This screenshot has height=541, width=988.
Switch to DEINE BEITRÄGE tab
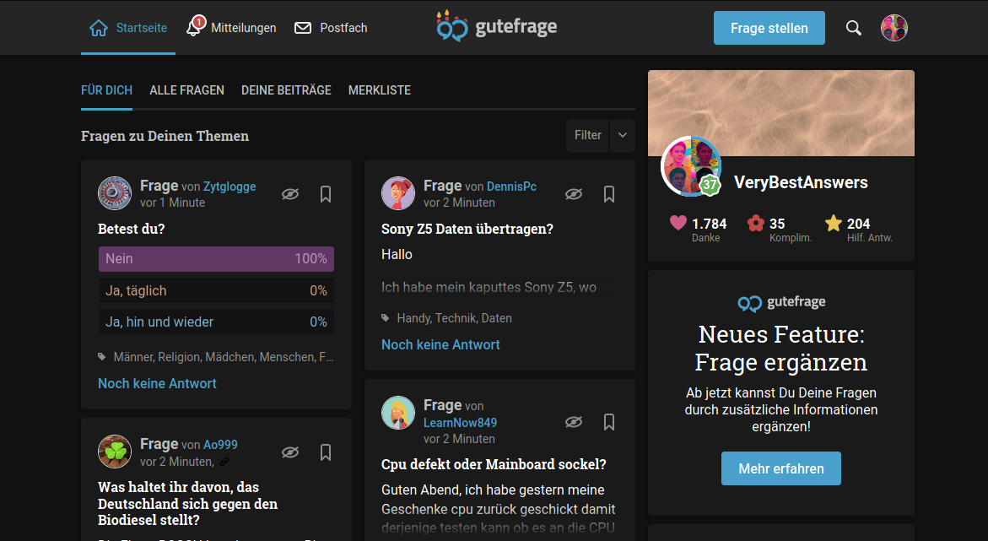(286, 90)
